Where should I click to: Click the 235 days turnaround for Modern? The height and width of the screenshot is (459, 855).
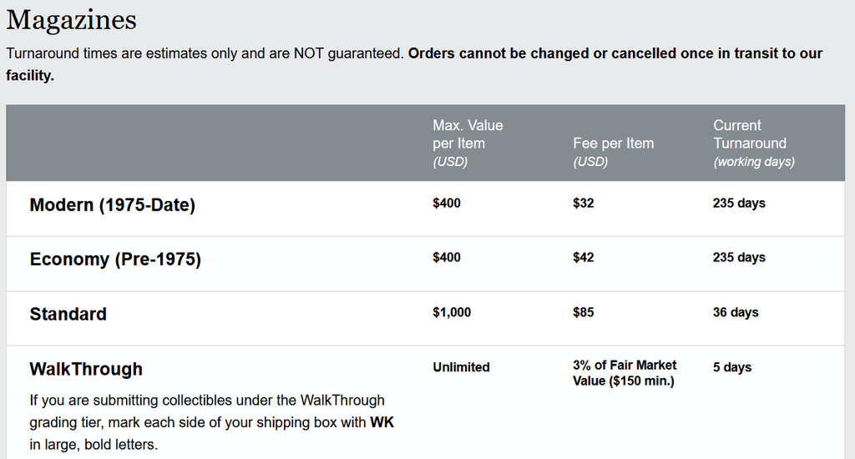click(739, 204)
